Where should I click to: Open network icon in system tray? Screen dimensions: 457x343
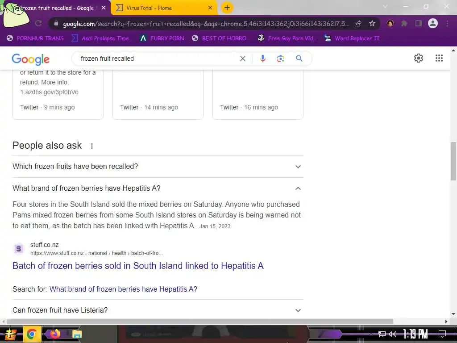point(382,334)
